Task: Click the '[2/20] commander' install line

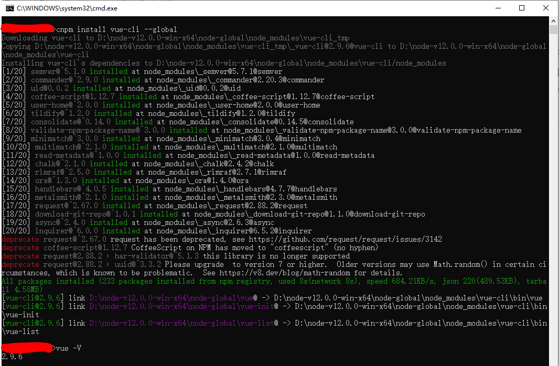Action: click(163, 80)
